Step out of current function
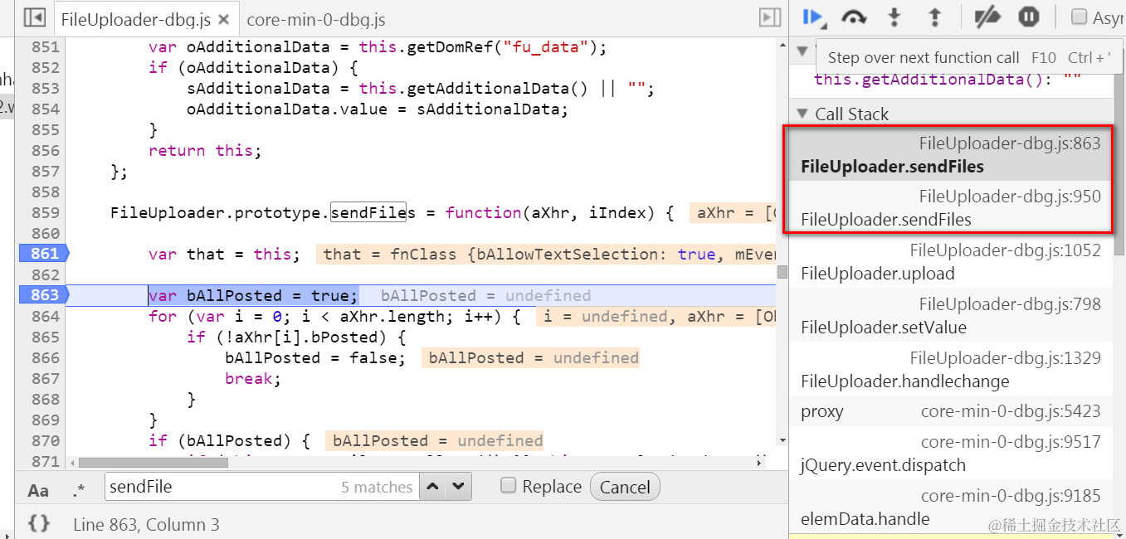 point(934,17)
